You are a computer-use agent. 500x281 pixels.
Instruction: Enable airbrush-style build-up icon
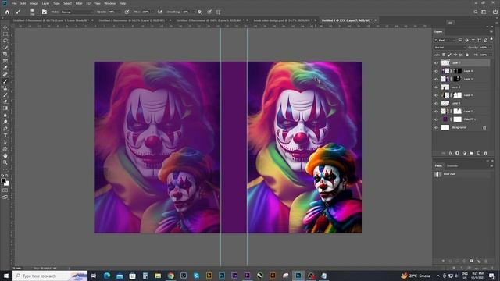coord(159,12)
